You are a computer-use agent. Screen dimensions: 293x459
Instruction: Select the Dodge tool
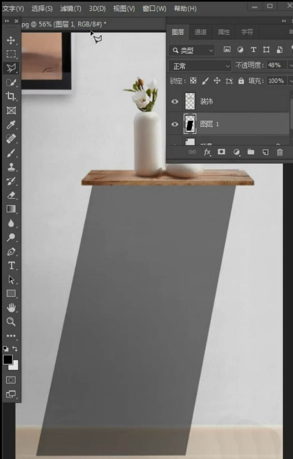point(11,237)
